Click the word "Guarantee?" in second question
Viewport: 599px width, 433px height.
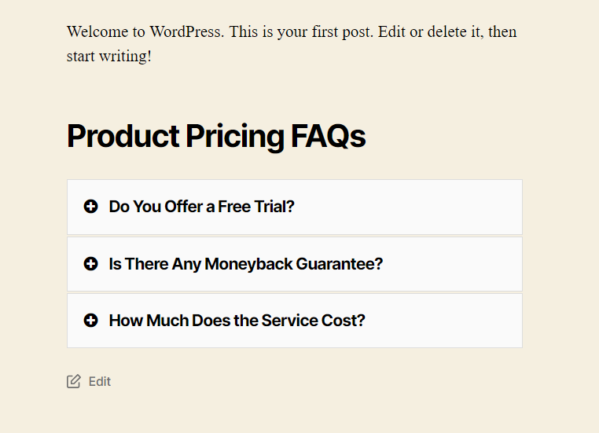340,264
